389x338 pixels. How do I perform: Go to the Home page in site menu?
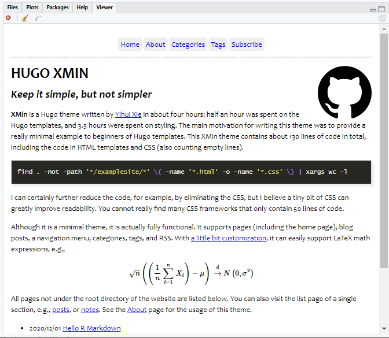tap(130, 44)
